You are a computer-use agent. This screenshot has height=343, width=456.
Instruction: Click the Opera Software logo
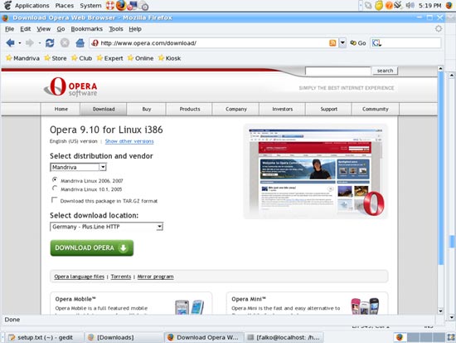tap(70, 86)
